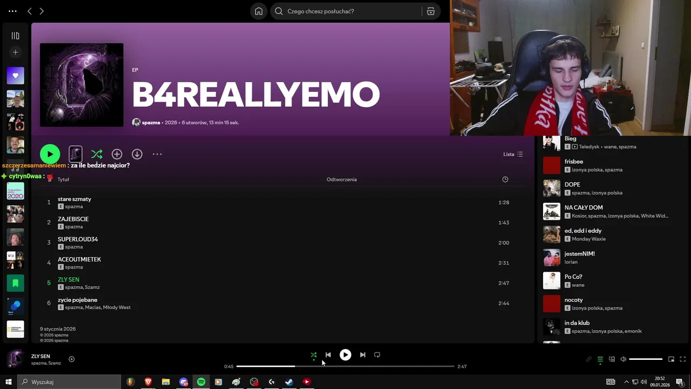This screenshot has height=389, width=691.
Task: Open the Browse icon in search bar
Action: 430,11
